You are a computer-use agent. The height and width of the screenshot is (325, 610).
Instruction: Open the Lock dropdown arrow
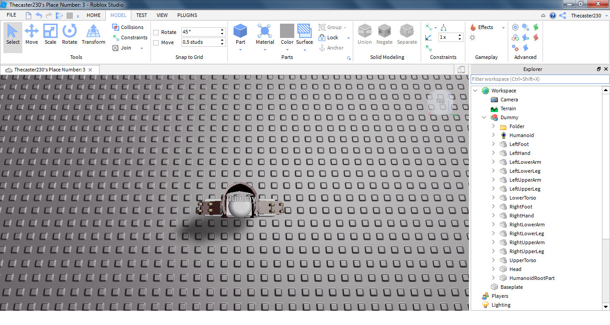[348, 38]
